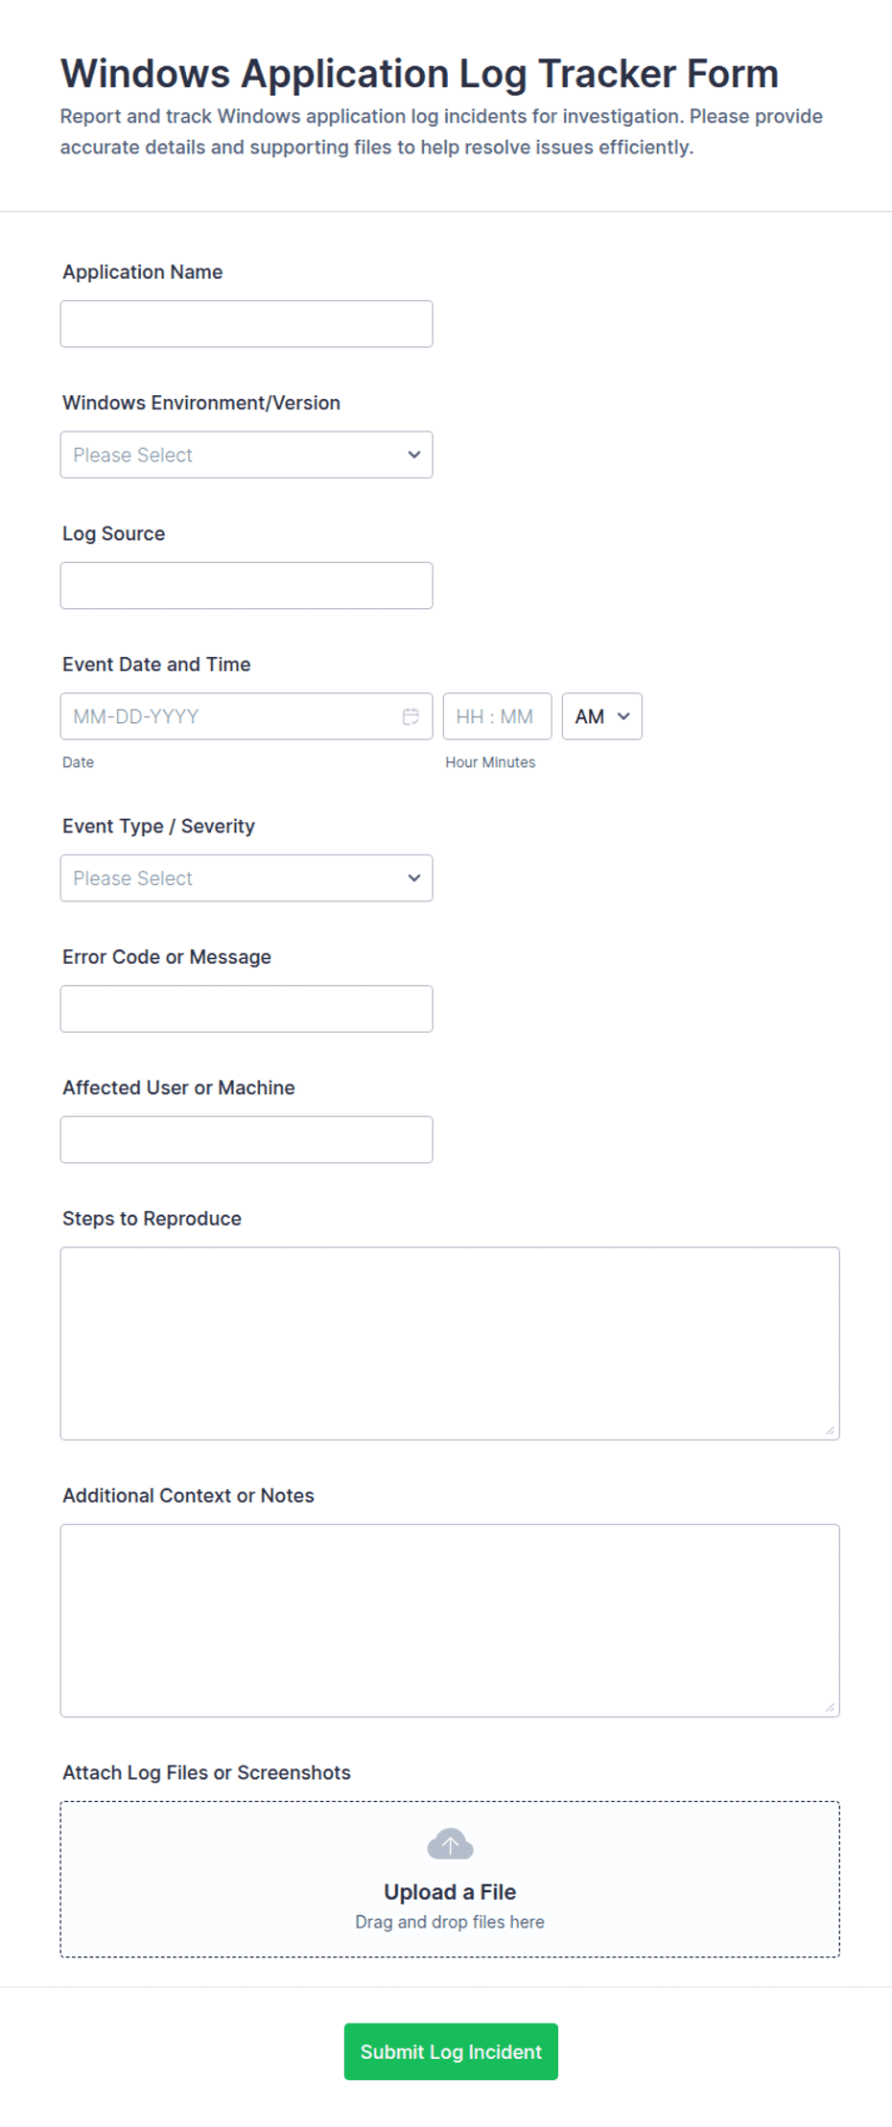
Task: Focus the Application Name field
Action: pos(246,324)
